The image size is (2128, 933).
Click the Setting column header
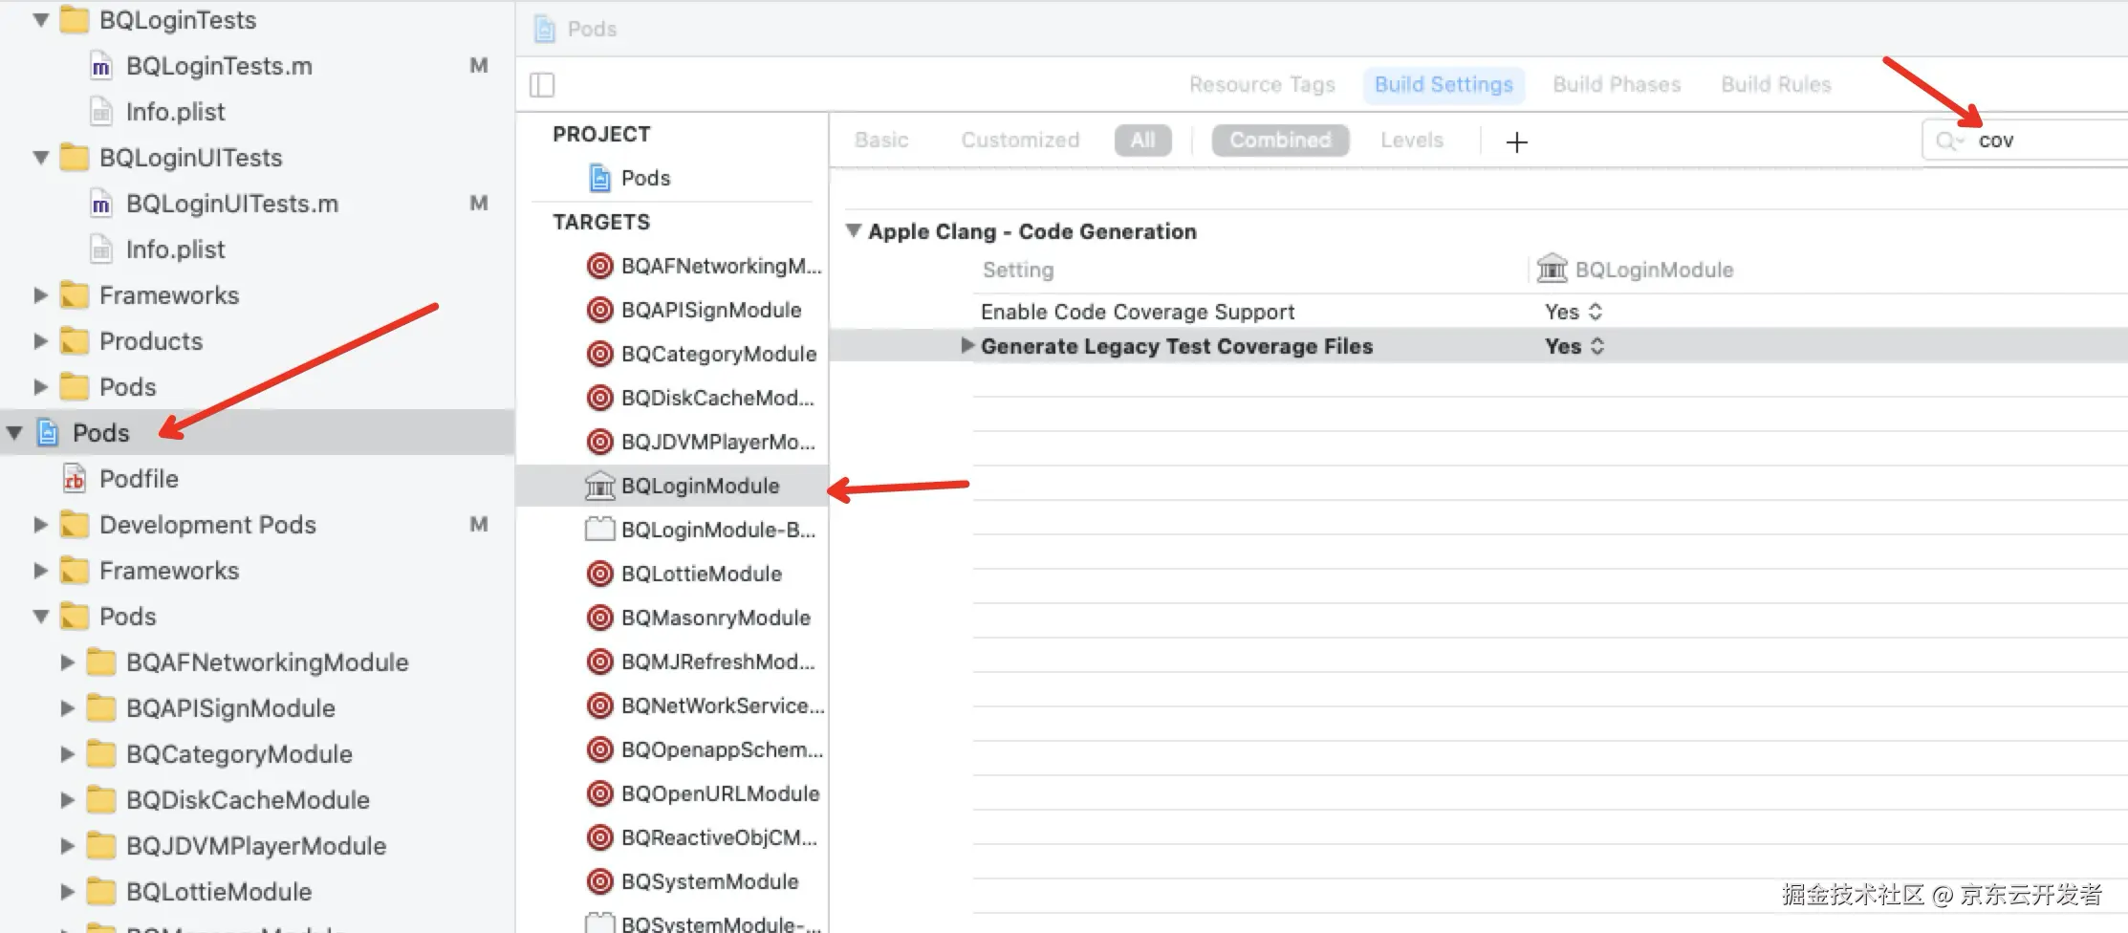(1018, 271)
